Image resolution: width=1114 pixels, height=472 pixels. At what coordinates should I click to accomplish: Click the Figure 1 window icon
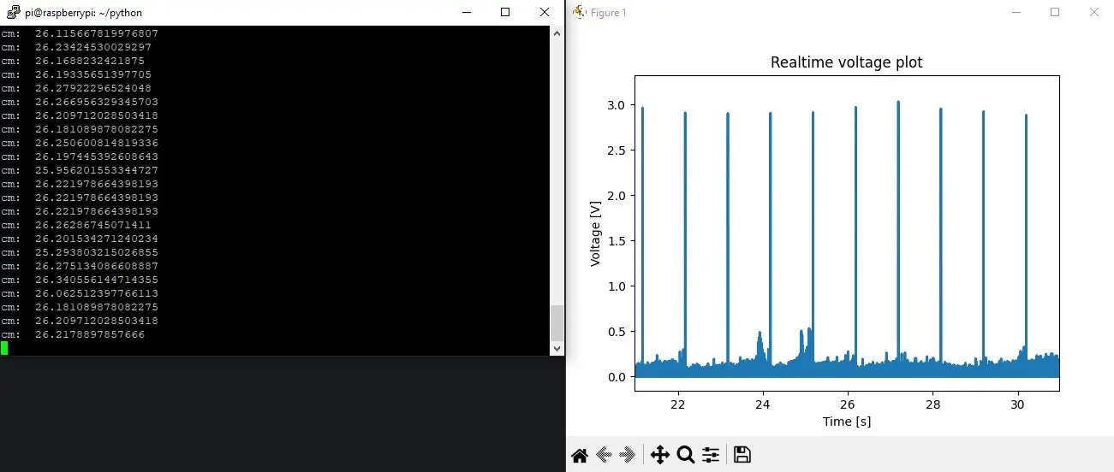point(579,12)
